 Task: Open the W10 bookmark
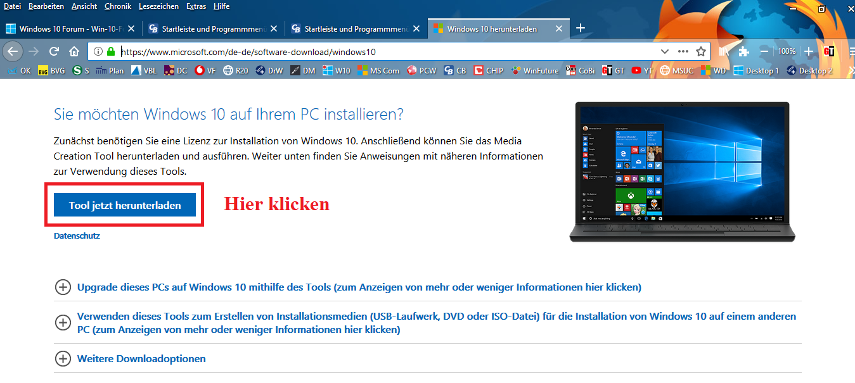(336, 71)
